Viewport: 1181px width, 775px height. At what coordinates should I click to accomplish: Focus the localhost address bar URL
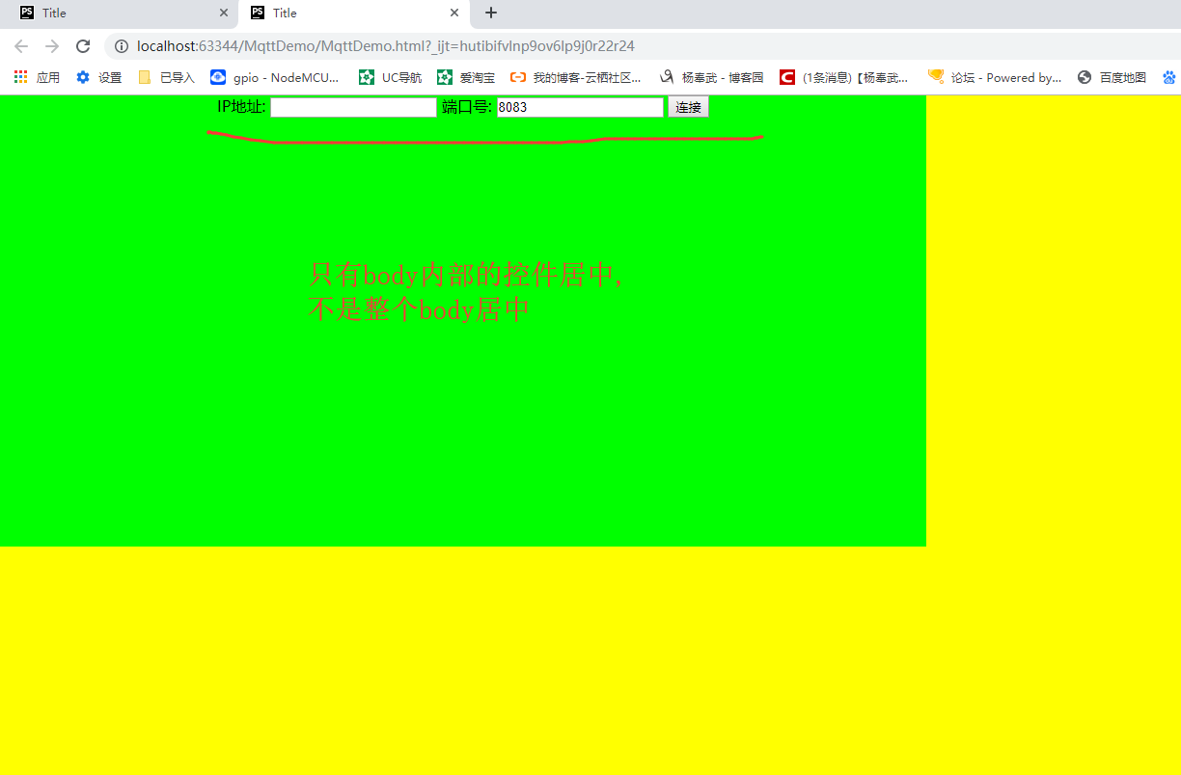tap(386, 46)
